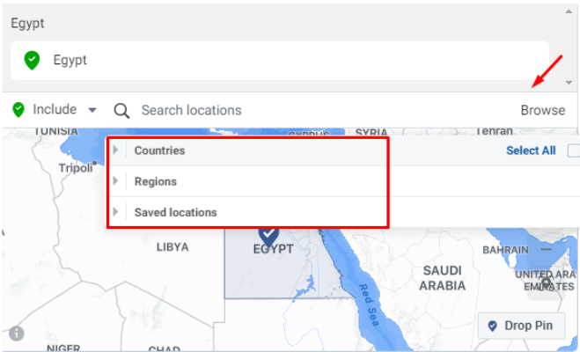The image size is (580, 352).
Task: Expand the Countries list triangle
Action: pos(115,150)
